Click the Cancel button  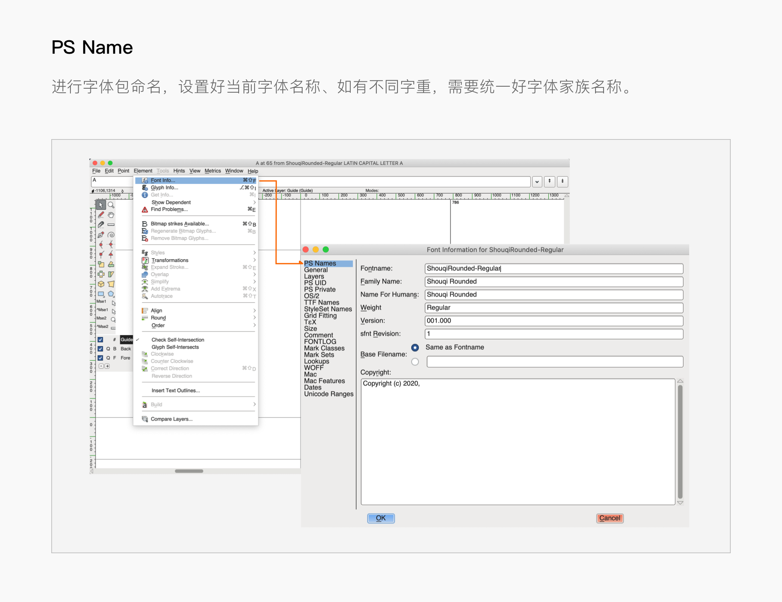click(x=610, y=518)
